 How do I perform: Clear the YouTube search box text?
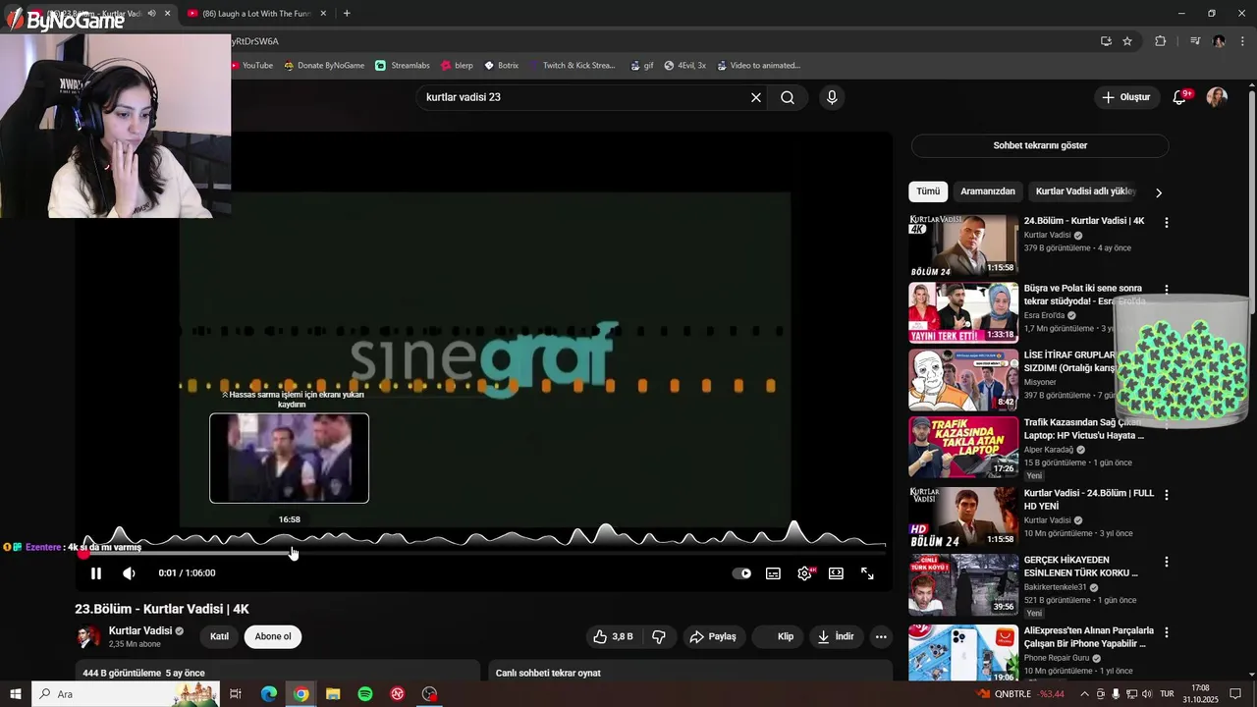(x=756, y=97)
